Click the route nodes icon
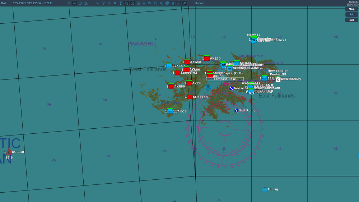359x202 pixels. (x=103, y=3)
